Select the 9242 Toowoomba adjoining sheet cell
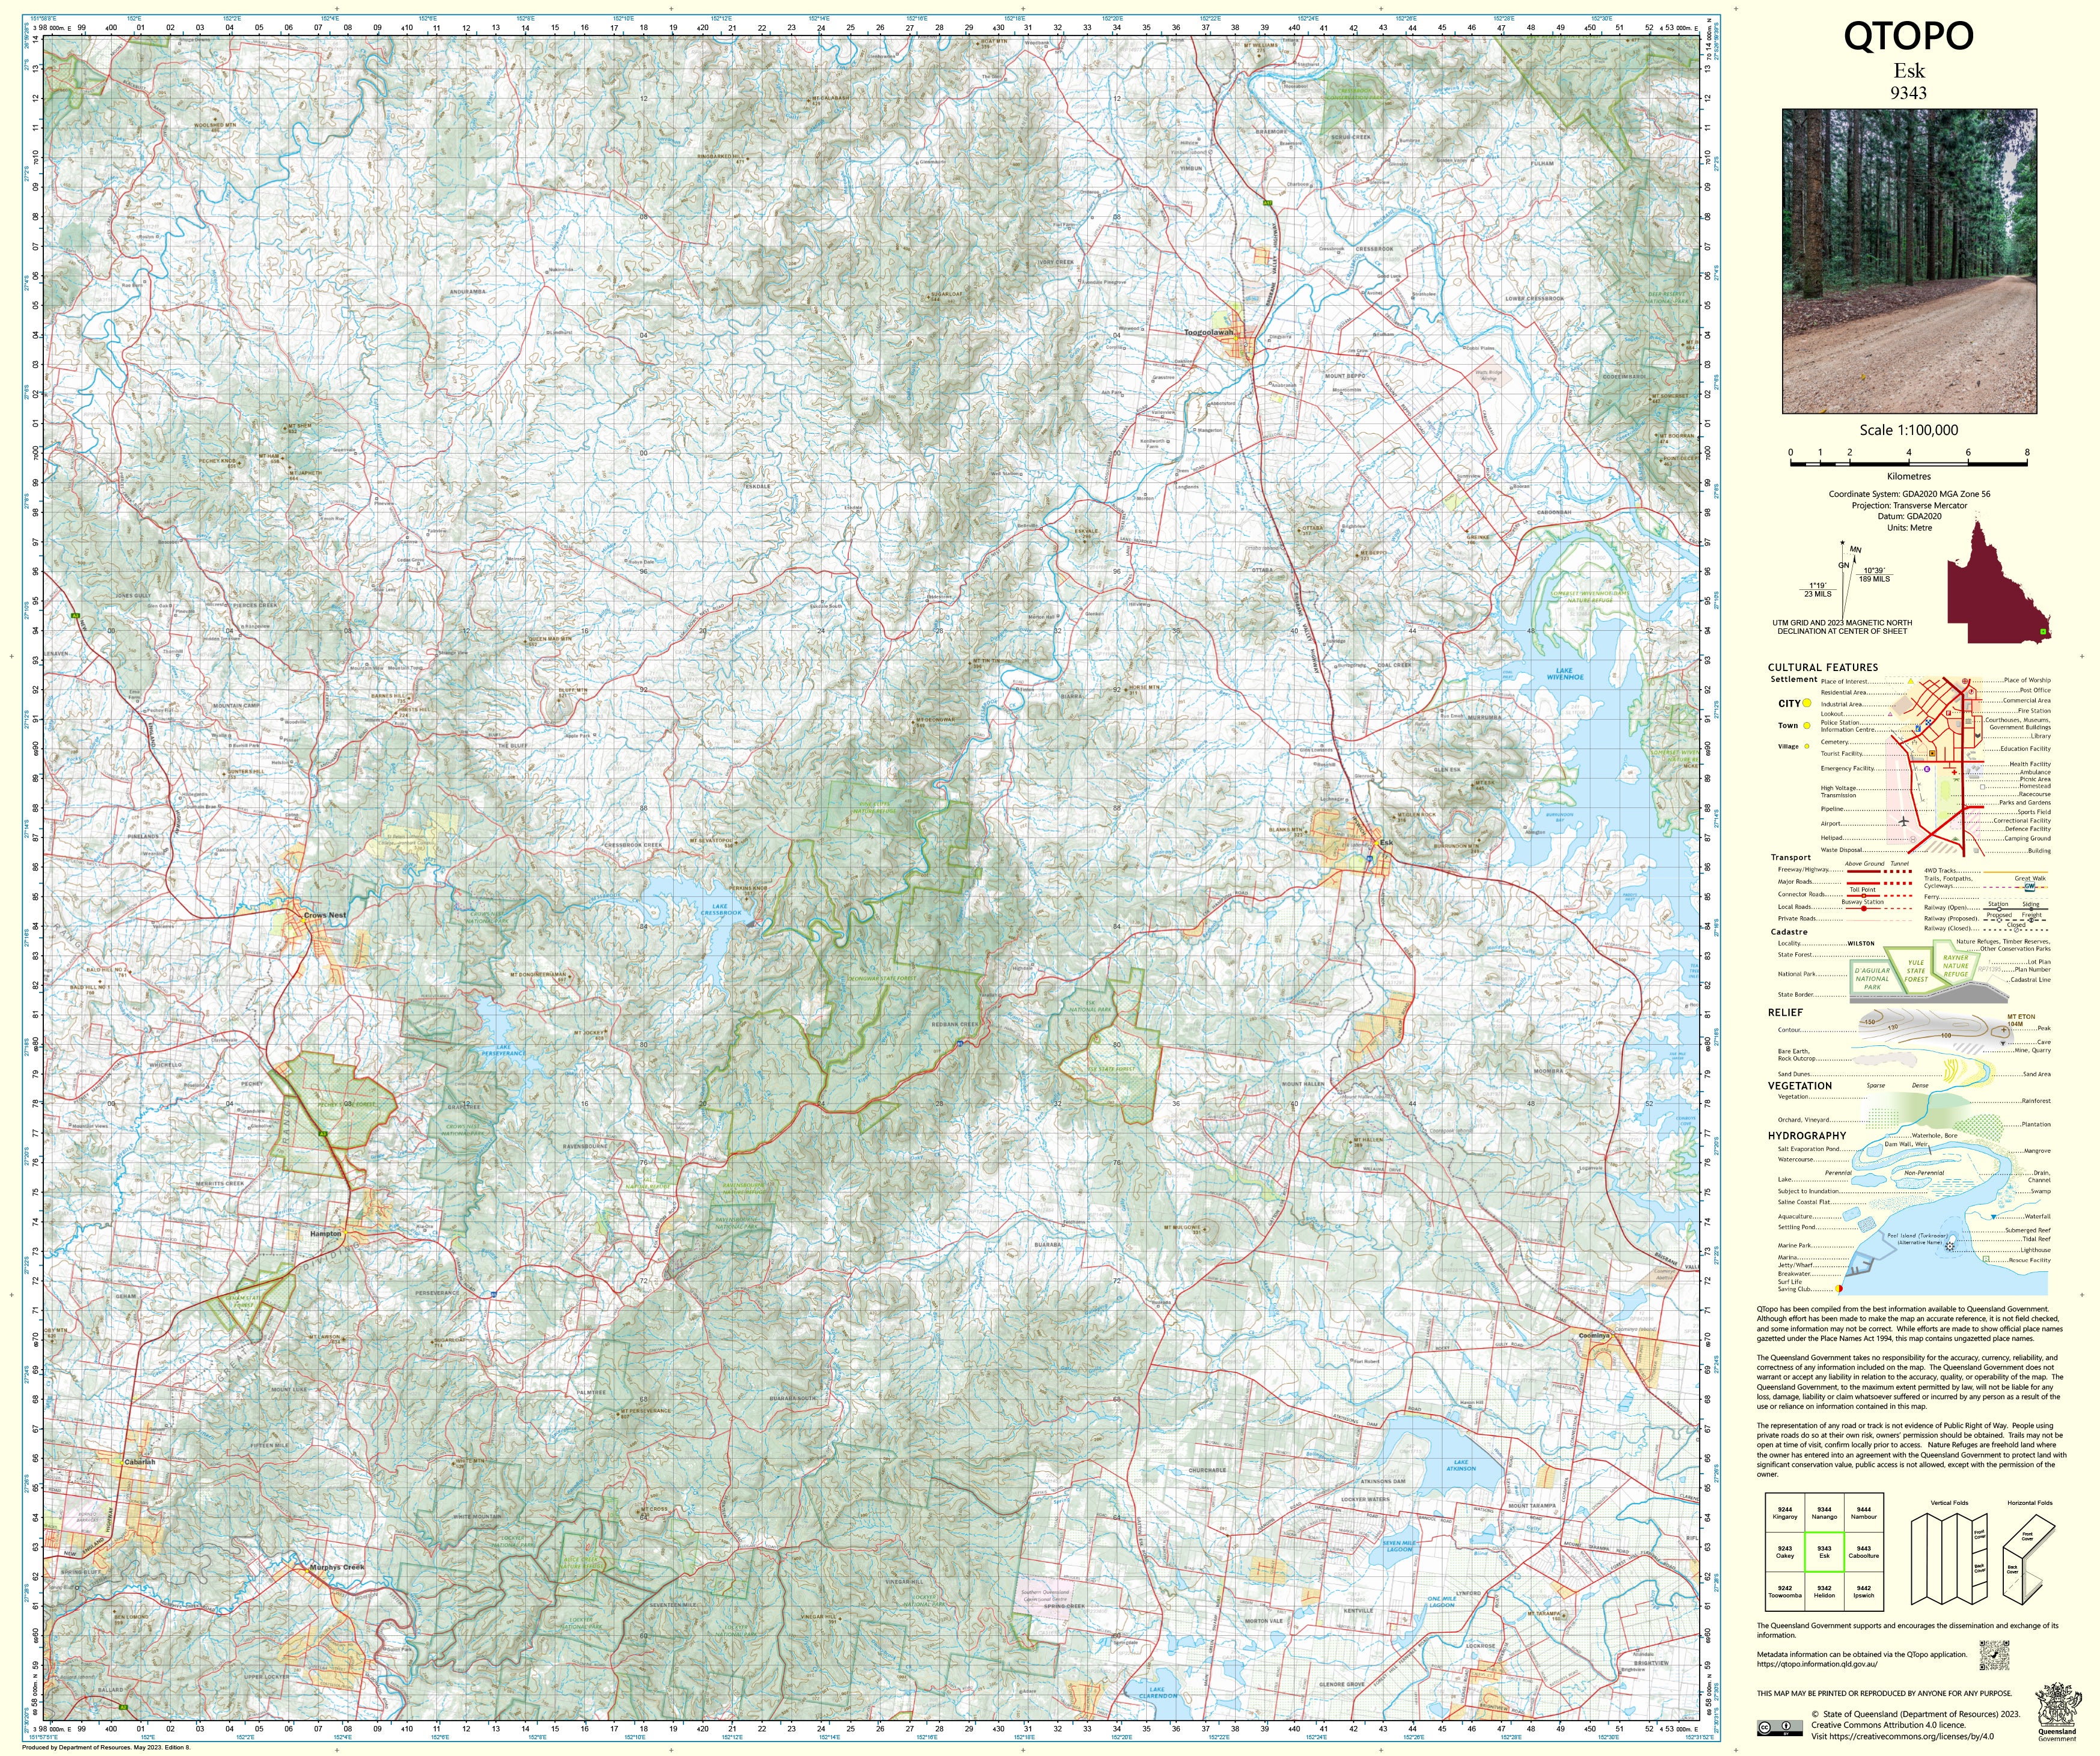The image size is (2100, 1756). click(1785, 1591)
